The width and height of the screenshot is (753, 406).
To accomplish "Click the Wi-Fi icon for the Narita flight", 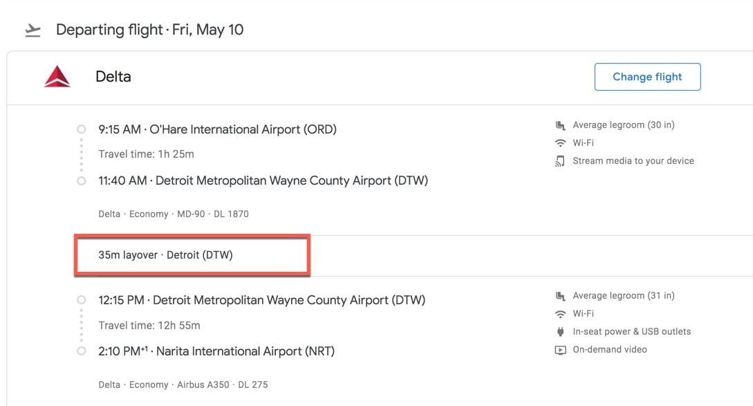I will 560,314.
